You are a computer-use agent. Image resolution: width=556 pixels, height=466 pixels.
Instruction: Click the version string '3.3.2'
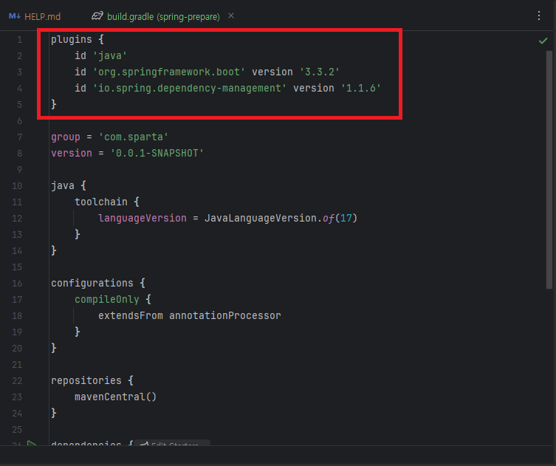320,72
